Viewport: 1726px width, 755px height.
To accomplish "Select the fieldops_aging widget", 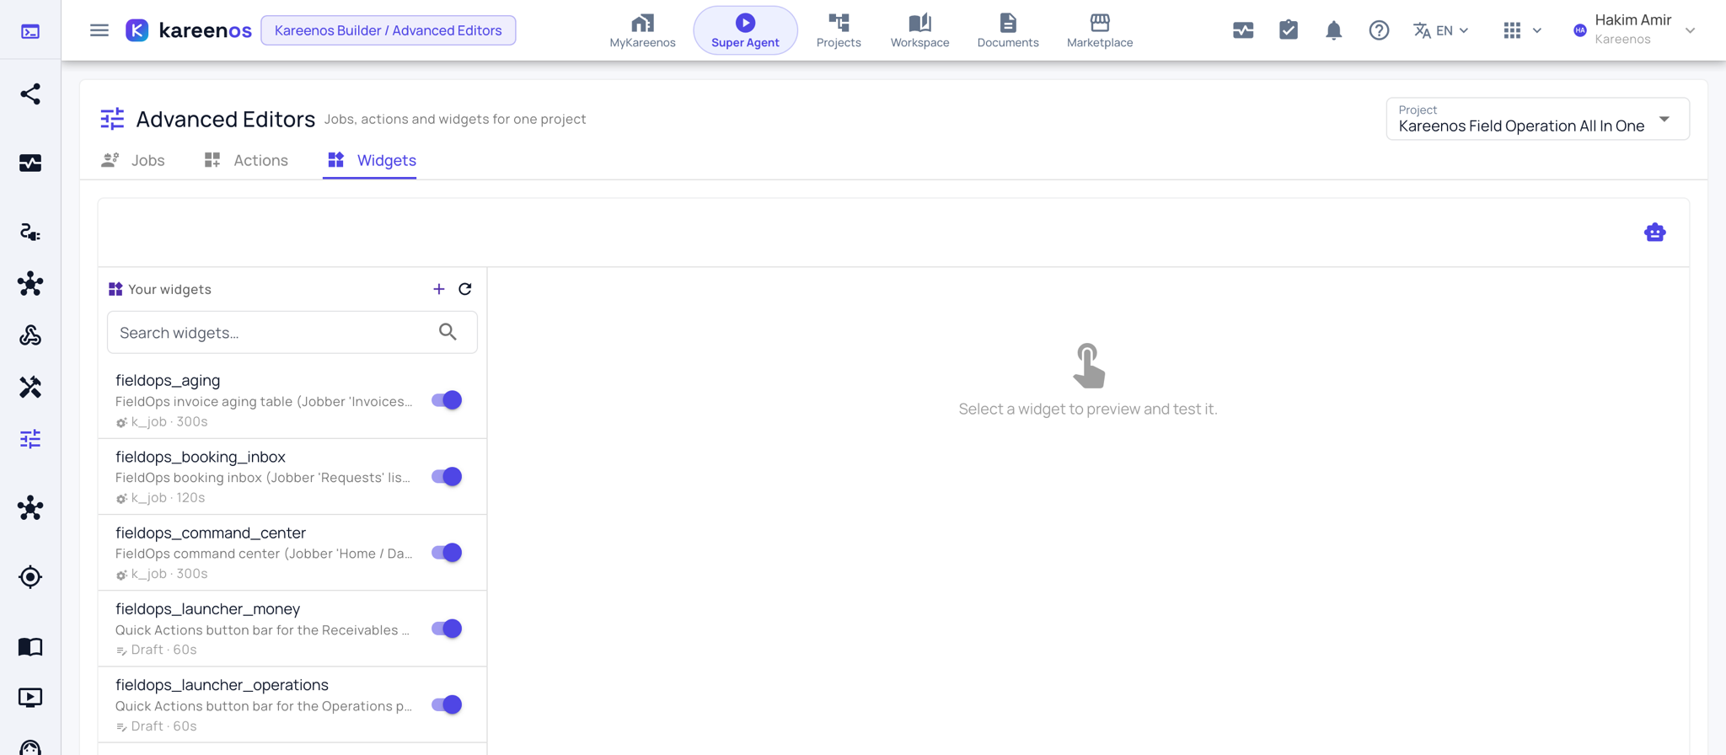I will click(x=292, y=400).
